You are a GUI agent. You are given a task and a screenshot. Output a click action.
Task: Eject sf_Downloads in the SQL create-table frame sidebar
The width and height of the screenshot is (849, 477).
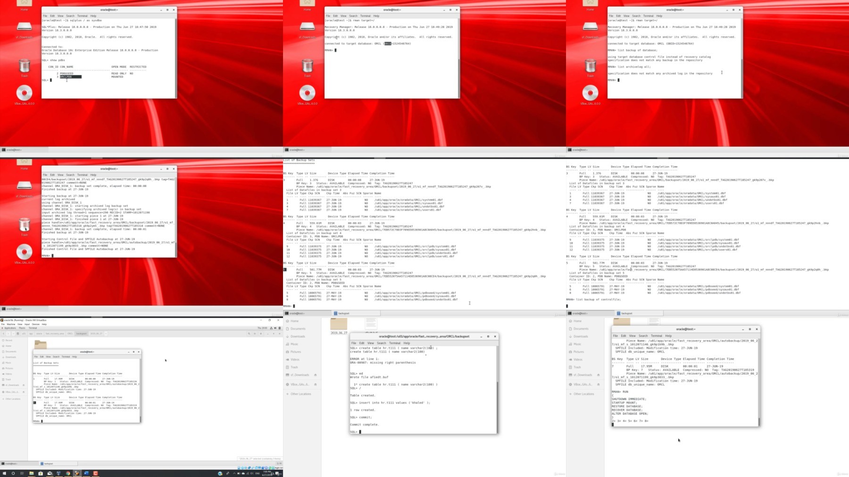click(x=315, y=375)
